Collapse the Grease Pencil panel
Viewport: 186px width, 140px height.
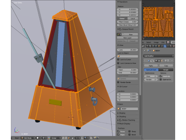point(118,29)
